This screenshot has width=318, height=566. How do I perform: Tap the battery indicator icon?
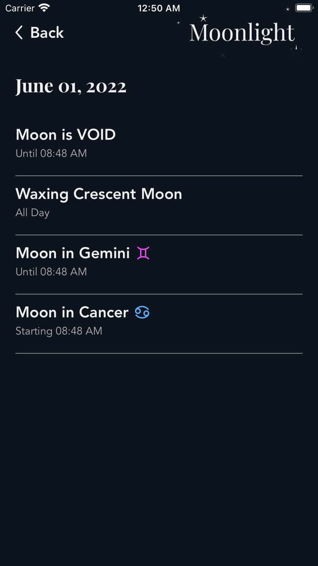304,8
